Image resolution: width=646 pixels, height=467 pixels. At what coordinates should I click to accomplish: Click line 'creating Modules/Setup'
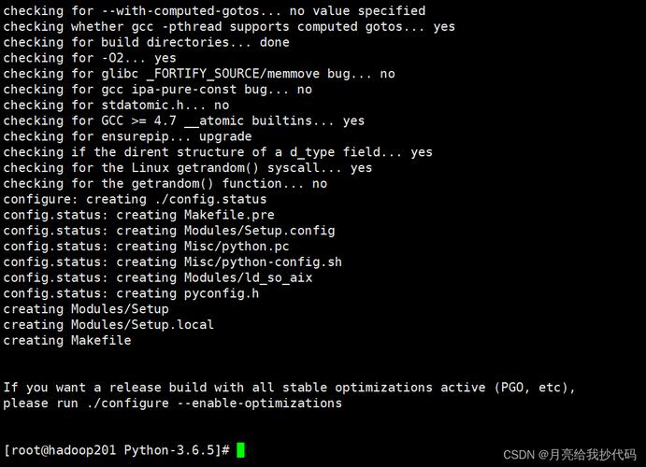86,309
